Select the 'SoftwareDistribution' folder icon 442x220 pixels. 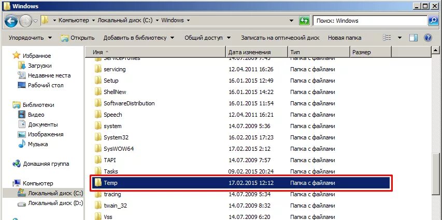98,103
